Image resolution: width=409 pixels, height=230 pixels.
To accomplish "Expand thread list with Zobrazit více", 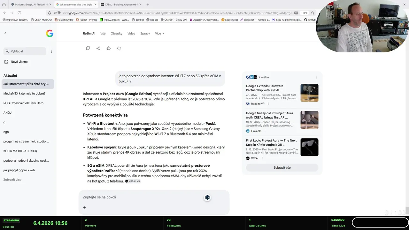I will coord(12,180).
